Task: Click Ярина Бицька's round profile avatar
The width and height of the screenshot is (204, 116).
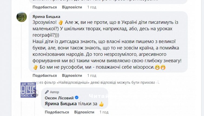Action: click(22, 17)
